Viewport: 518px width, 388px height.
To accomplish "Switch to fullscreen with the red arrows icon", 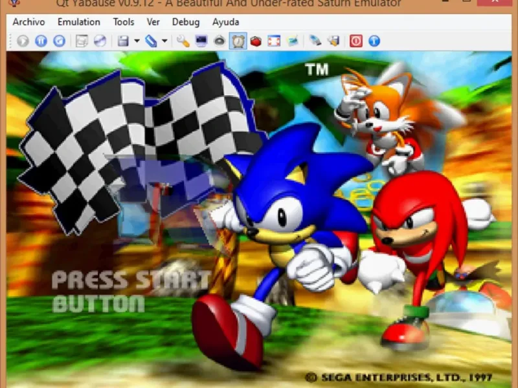I will coord(274,41).
